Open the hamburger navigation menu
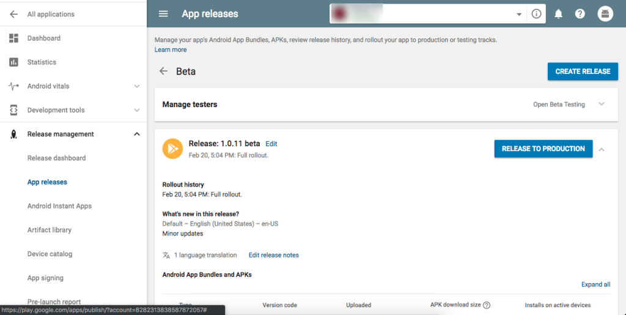Viewport: 626px width, 315px height. coord(163,14)
